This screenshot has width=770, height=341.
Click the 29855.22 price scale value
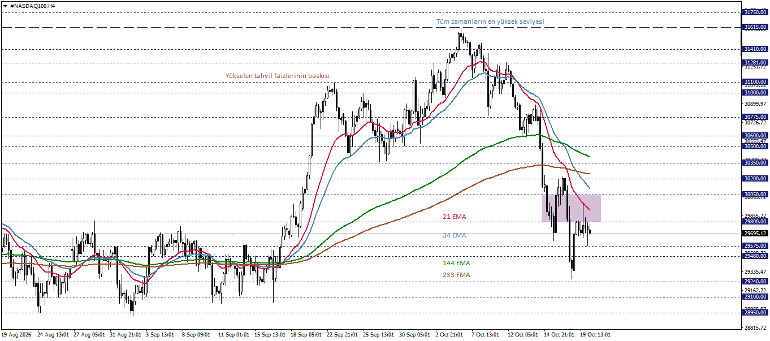pos(755,216)
